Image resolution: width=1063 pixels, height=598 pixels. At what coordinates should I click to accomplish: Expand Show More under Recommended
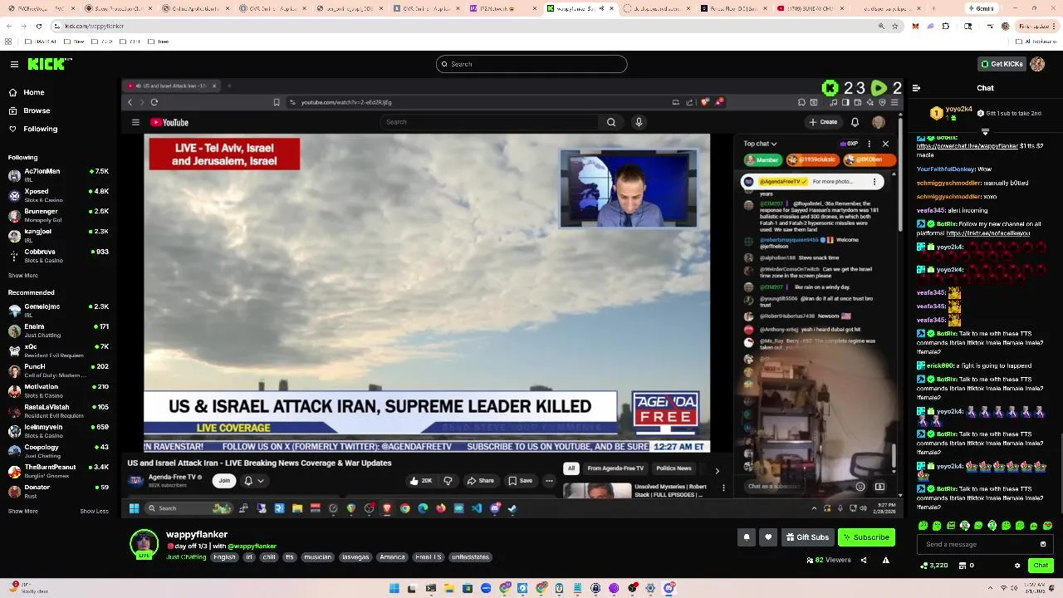(23, 511)
